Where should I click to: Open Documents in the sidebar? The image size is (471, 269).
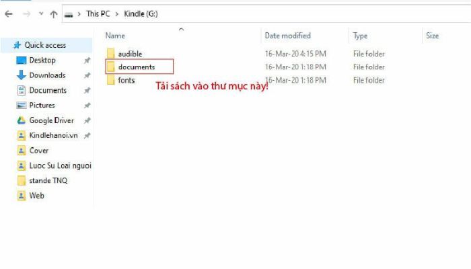[x=48, y=90]
